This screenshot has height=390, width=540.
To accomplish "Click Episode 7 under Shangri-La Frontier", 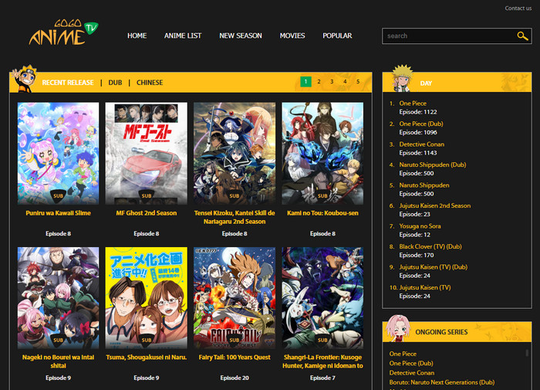I will (322, 378).
